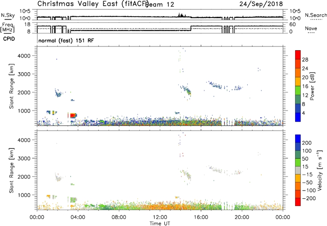Click the red high-power echo near 03:30
This screenshot has width=327, height=226.
coord(73,115)
